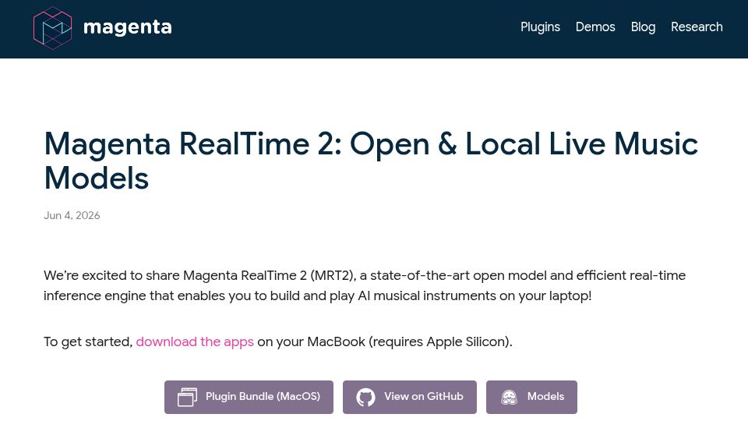This screenshot has width=748, height=421.
Task: Click the 'Magenta RealTime 2' article title
Action: click(x=371, y=161)
